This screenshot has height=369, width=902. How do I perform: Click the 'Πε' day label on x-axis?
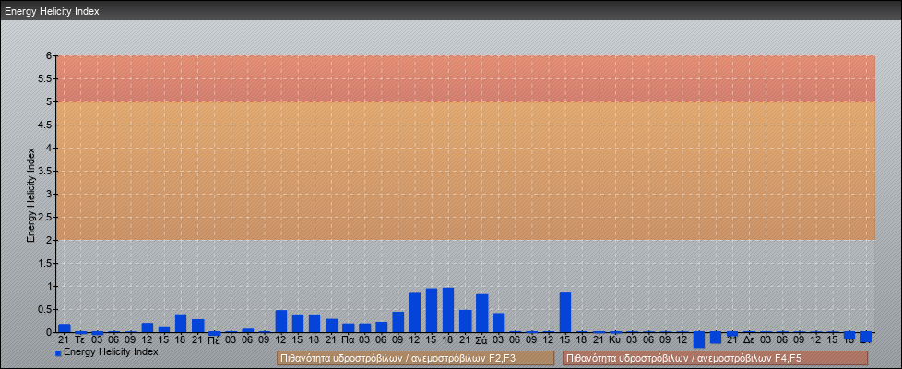[x=213, y=340]
